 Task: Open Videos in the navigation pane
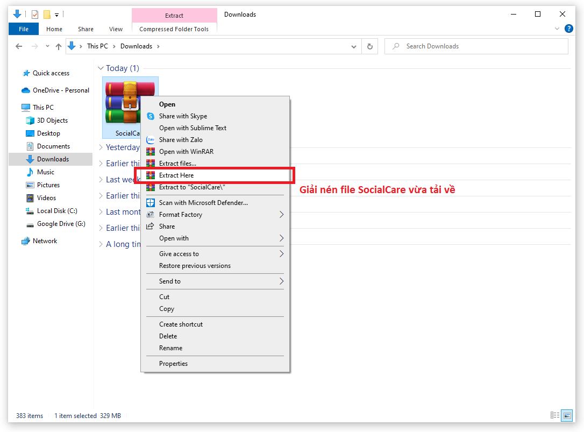41,198
